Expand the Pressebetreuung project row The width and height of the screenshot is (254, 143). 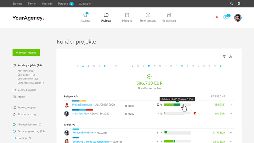click(231, 105)
